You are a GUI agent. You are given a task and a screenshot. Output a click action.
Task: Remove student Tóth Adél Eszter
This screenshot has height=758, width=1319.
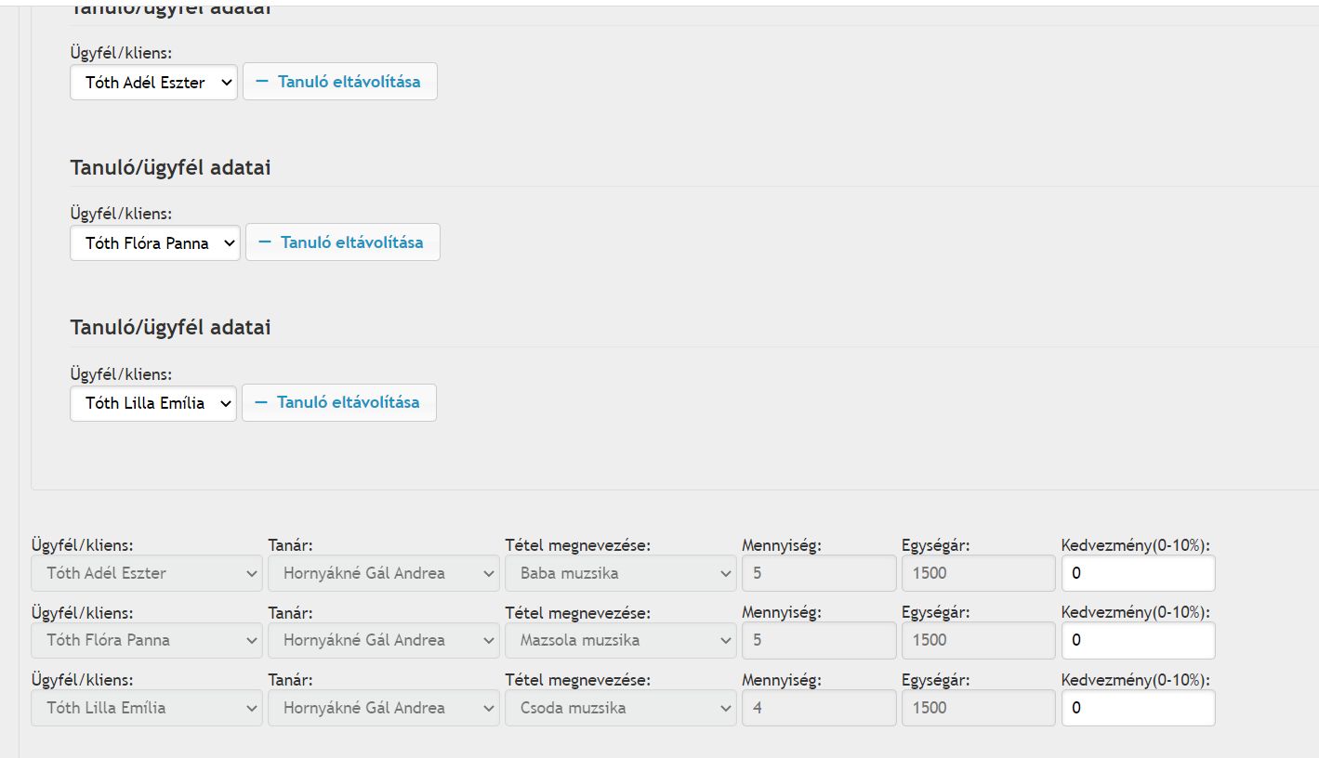339,82
